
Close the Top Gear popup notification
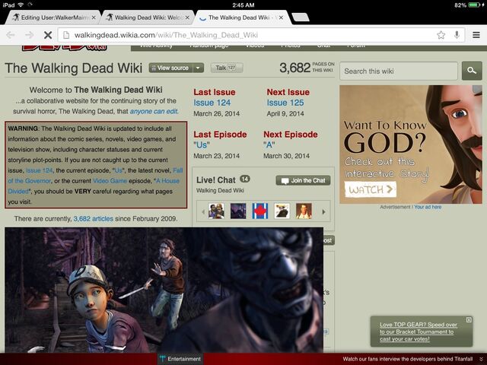[469, 319]
